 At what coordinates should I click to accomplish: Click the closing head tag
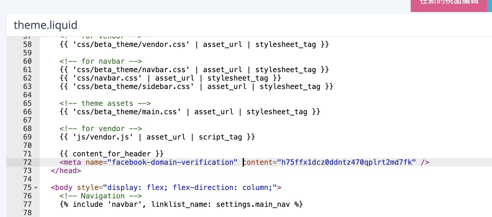pyautogui.click(x=66, y=171)
